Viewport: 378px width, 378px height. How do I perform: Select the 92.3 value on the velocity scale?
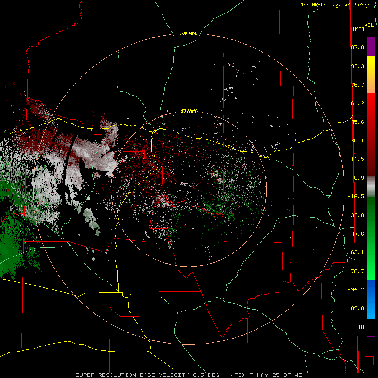point(357,66)
